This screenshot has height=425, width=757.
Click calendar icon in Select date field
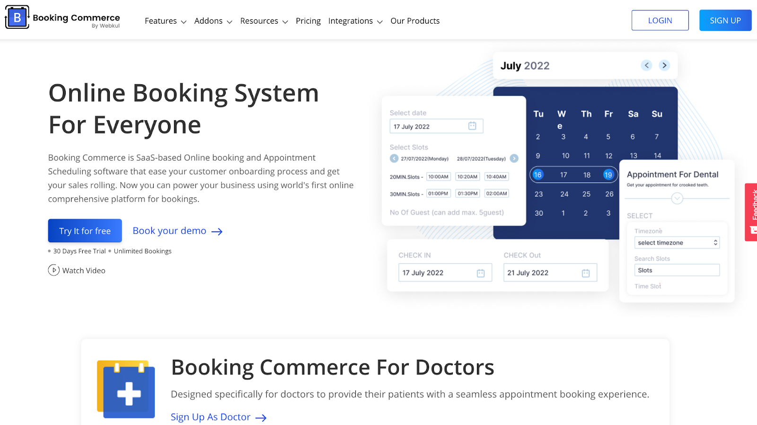click(472, 126)
